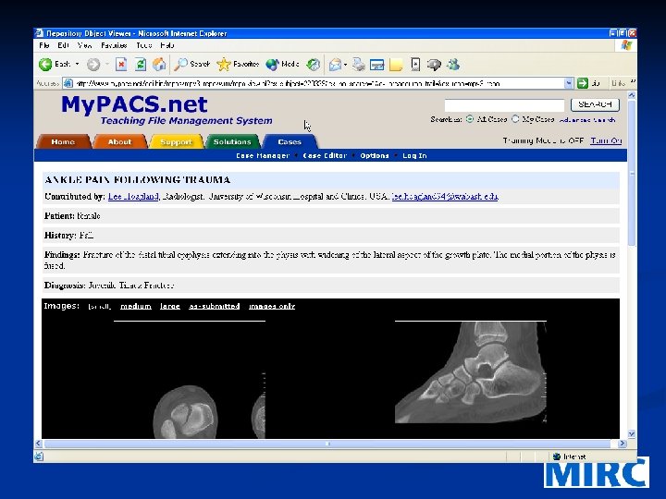Open the Forward button history dropdown
666x499 pixels.
tap(107, 65)
